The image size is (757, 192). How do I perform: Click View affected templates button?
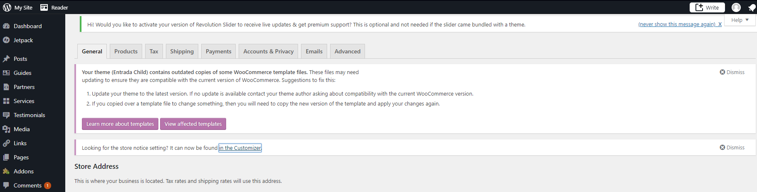[x=193, y=124]
